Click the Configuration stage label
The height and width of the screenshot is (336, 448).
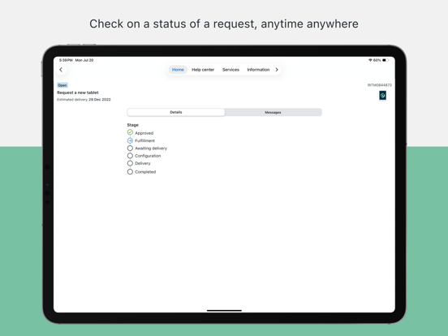click(x=148, y=156)
